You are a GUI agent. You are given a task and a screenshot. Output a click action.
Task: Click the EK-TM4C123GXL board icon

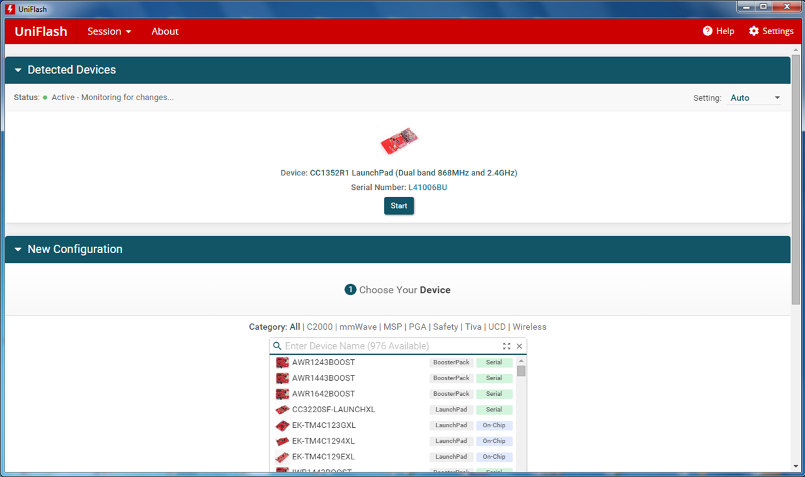pos(282,425)
